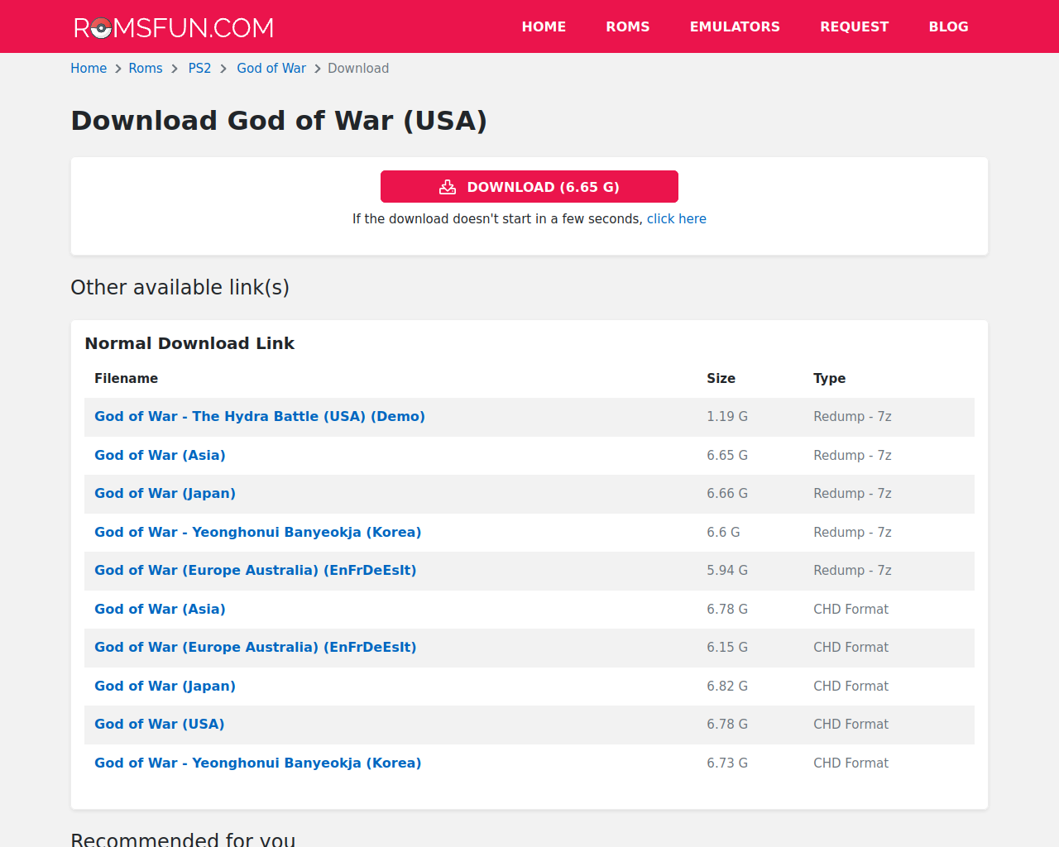Click 'CHD Format' in the USA row
Image resolution: width=1059 pixels, height=847 pixels.
[851, 725]
